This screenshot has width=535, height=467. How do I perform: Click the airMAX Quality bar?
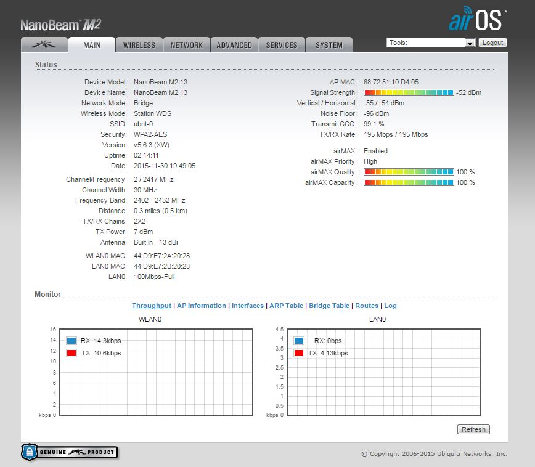click(409, 172)
